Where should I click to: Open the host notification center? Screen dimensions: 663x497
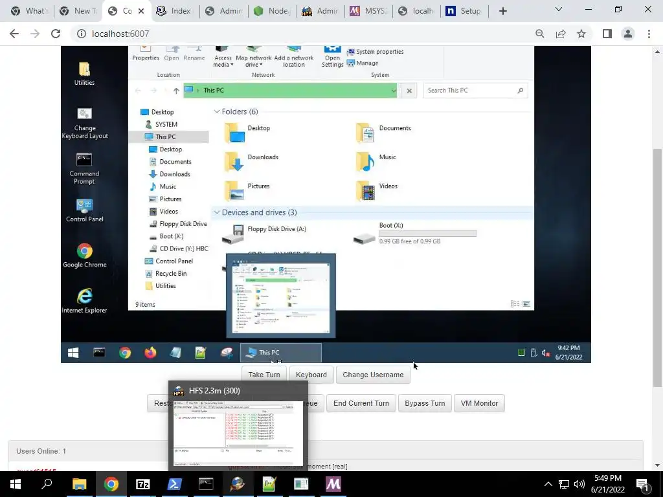(643, 484)
